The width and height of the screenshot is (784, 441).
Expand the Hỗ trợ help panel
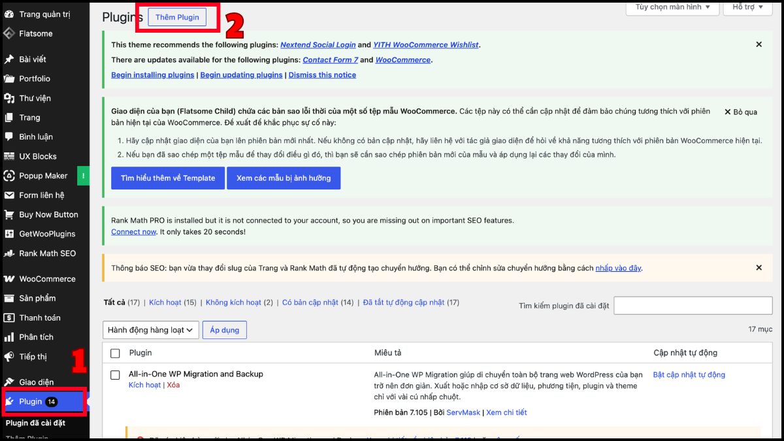tap(748, 7)
